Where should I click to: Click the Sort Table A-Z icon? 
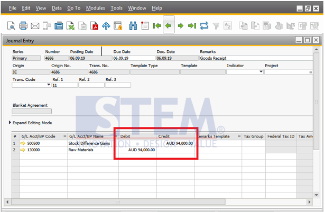(228, 26)
